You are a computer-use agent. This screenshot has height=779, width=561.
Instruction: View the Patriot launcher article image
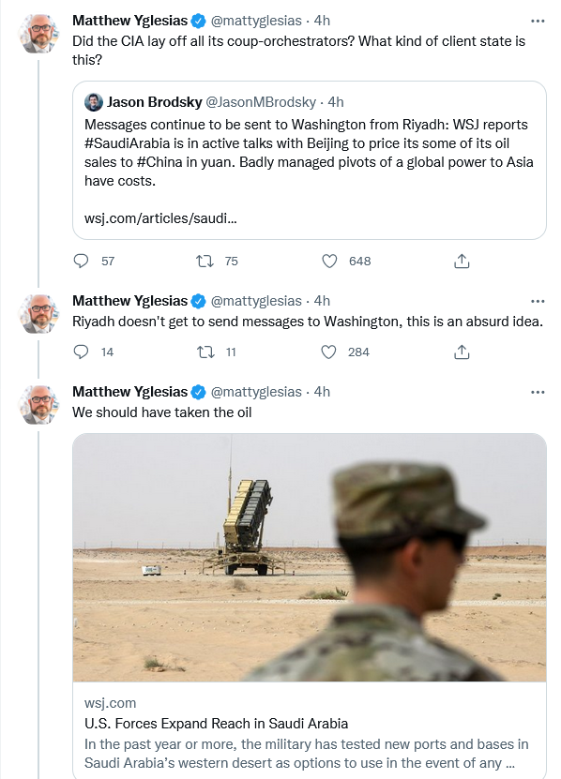pyautogui.click(x=310, y=557)
